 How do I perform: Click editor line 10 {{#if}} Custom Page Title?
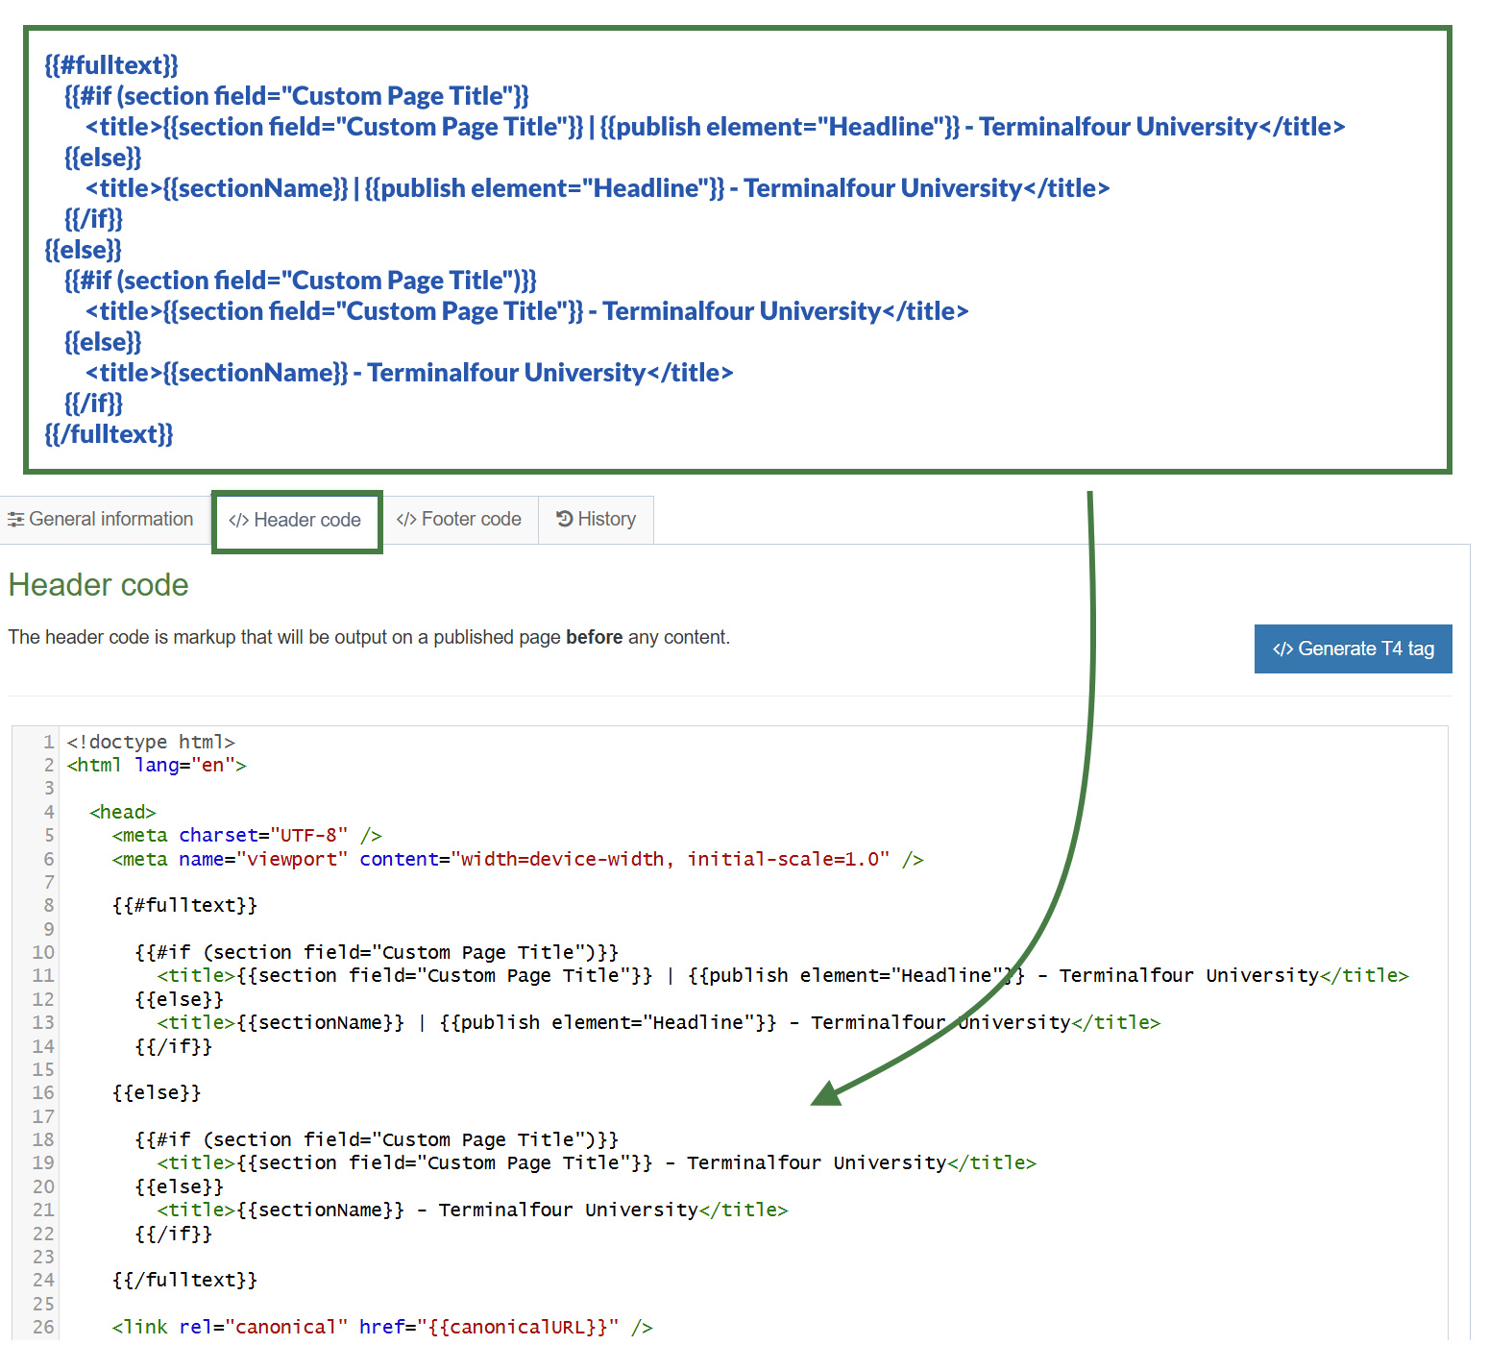pyautogui.click(x=377, y=952)
